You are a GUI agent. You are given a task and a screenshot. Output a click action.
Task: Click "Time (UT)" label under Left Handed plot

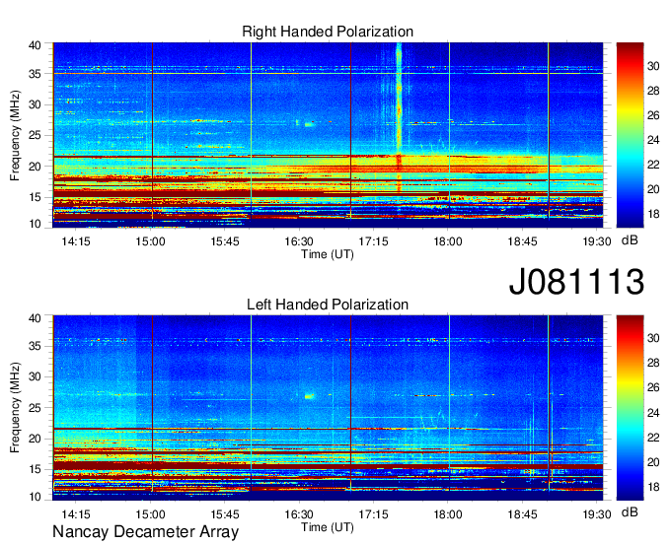[x=328, y=527]
